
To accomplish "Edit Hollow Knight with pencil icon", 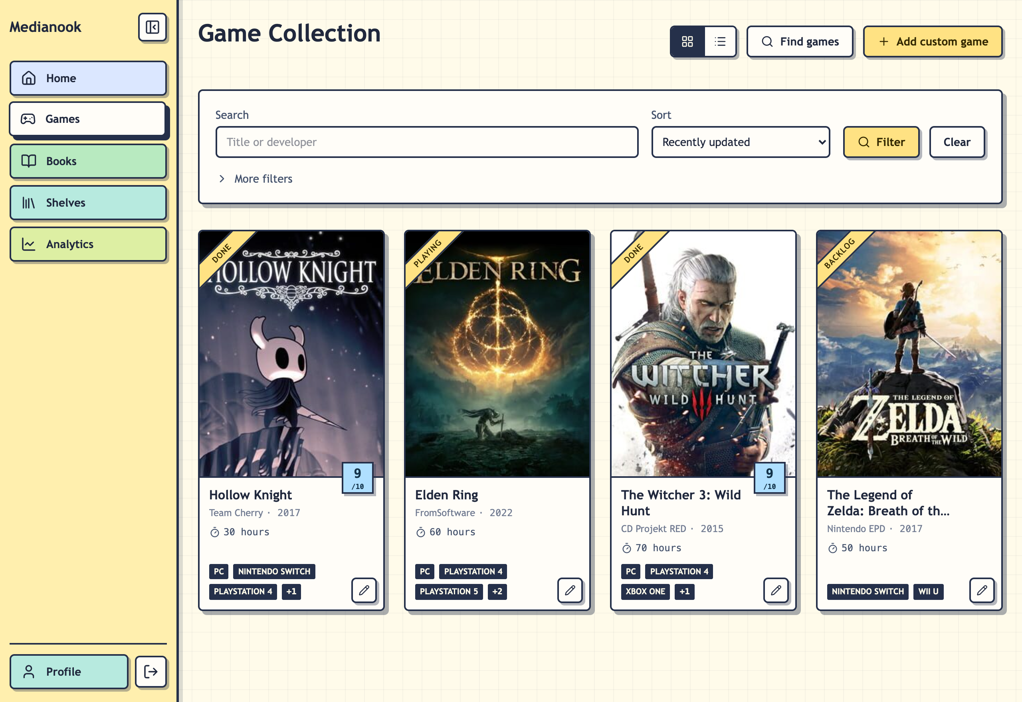I will [364, 590].
